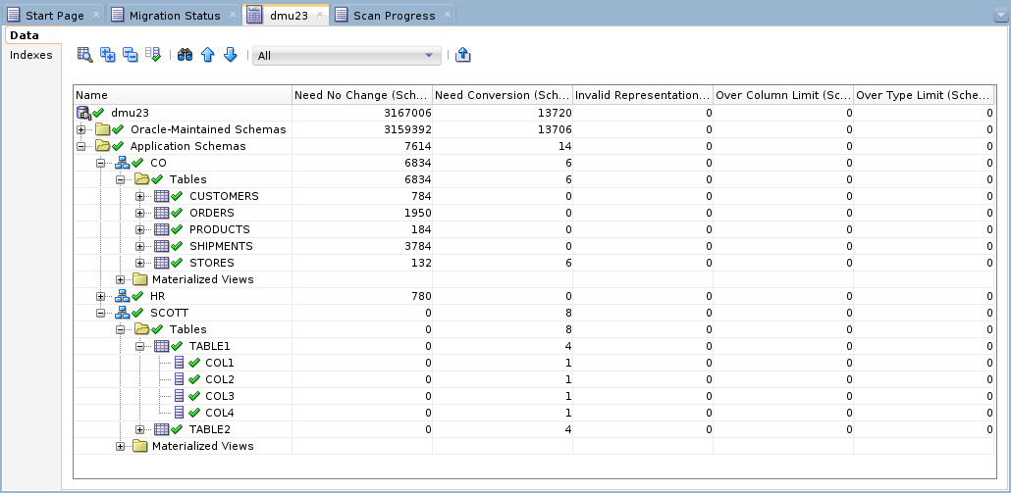Click the CUSTOMERS table icon

(161, 196)
